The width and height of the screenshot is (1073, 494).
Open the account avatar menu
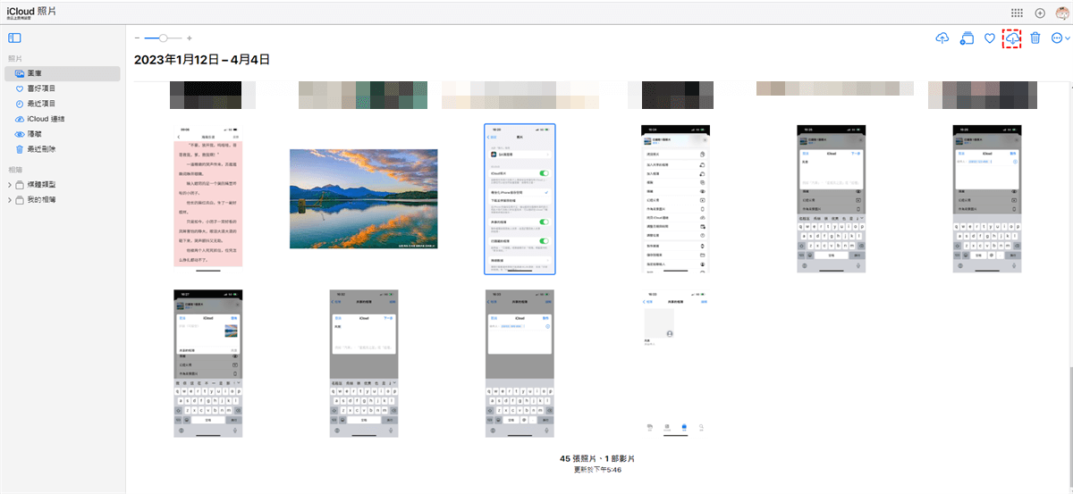pyautogui.click(x=1060, y=13)
